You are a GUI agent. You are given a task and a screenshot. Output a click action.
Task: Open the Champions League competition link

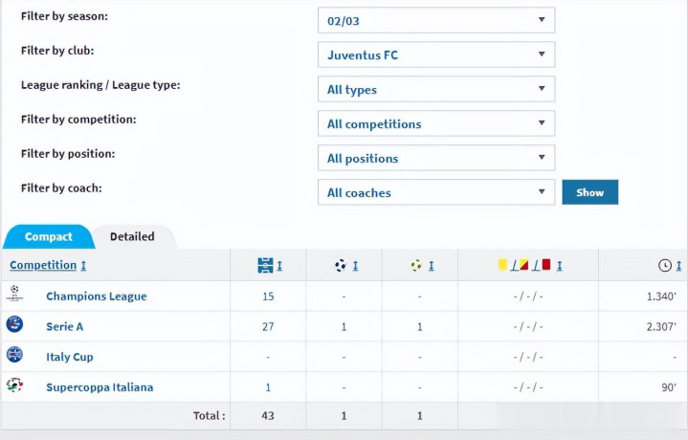[97, 297]
